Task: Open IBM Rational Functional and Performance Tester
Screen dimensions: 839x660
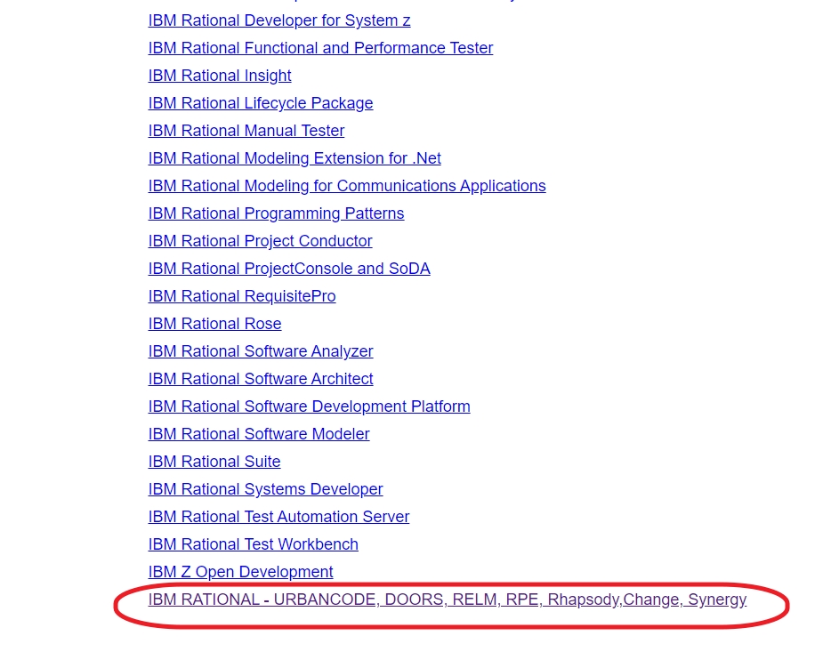Action: [320, 48]
